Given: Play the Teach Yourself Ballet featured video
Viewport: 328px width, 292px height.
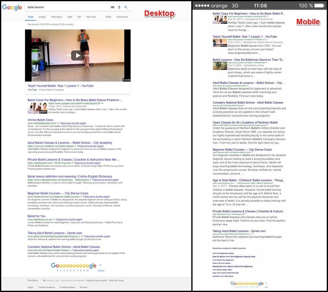Looking at the screenshot, I should click(x=78, y=56).
